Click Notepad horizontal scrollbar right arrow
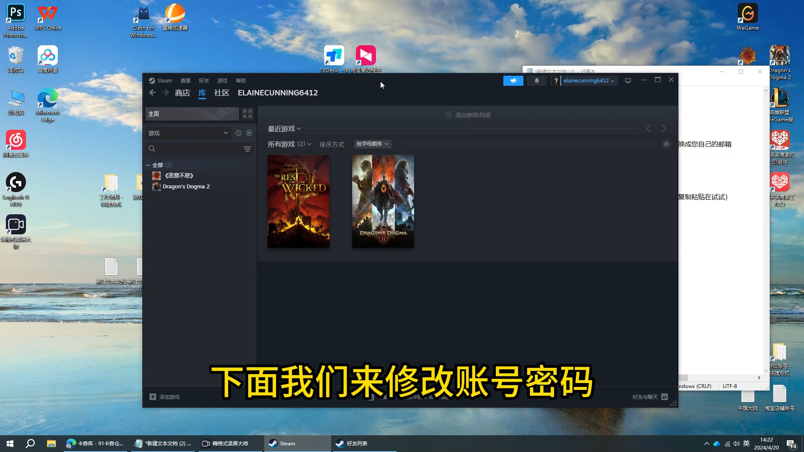The height and width of the screenshot is (452, 804). [x=759, y=378]
